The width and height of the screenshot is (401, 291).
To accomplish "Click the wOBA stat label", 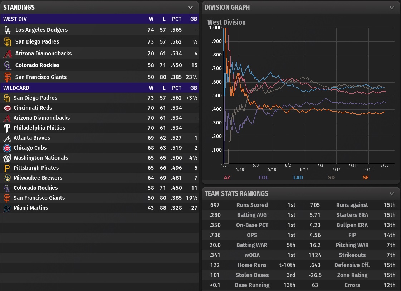I will click(252, 255).
